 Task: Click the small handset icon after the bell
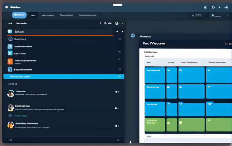click(x=219, y=7)
